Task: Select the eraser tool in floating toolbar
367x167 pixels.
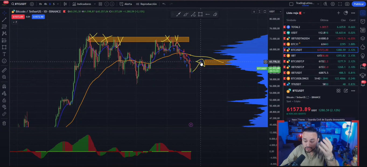Action: click(215, 14)
